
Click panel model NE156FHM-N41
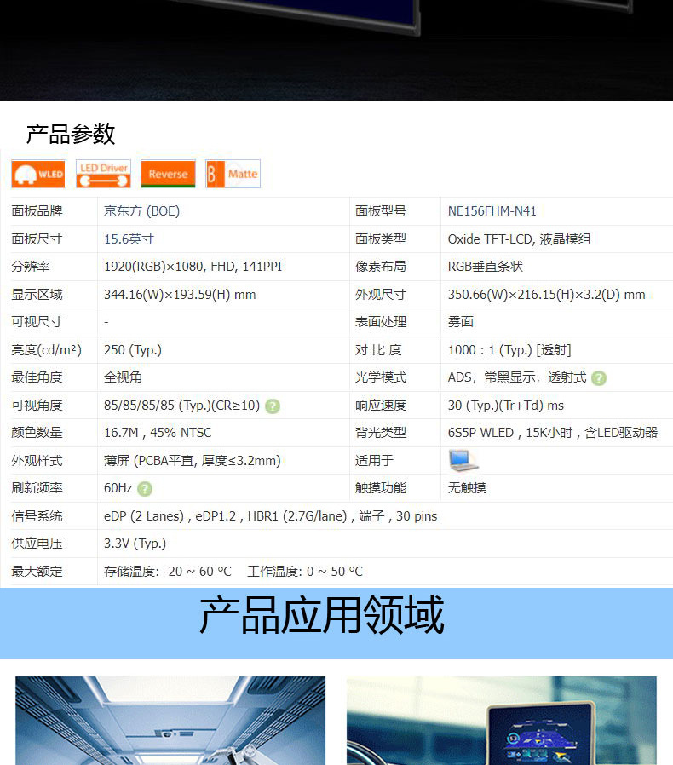492,211
